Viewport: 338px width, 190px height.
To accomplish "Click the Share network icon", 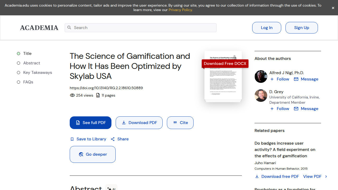I will point(113,139).
